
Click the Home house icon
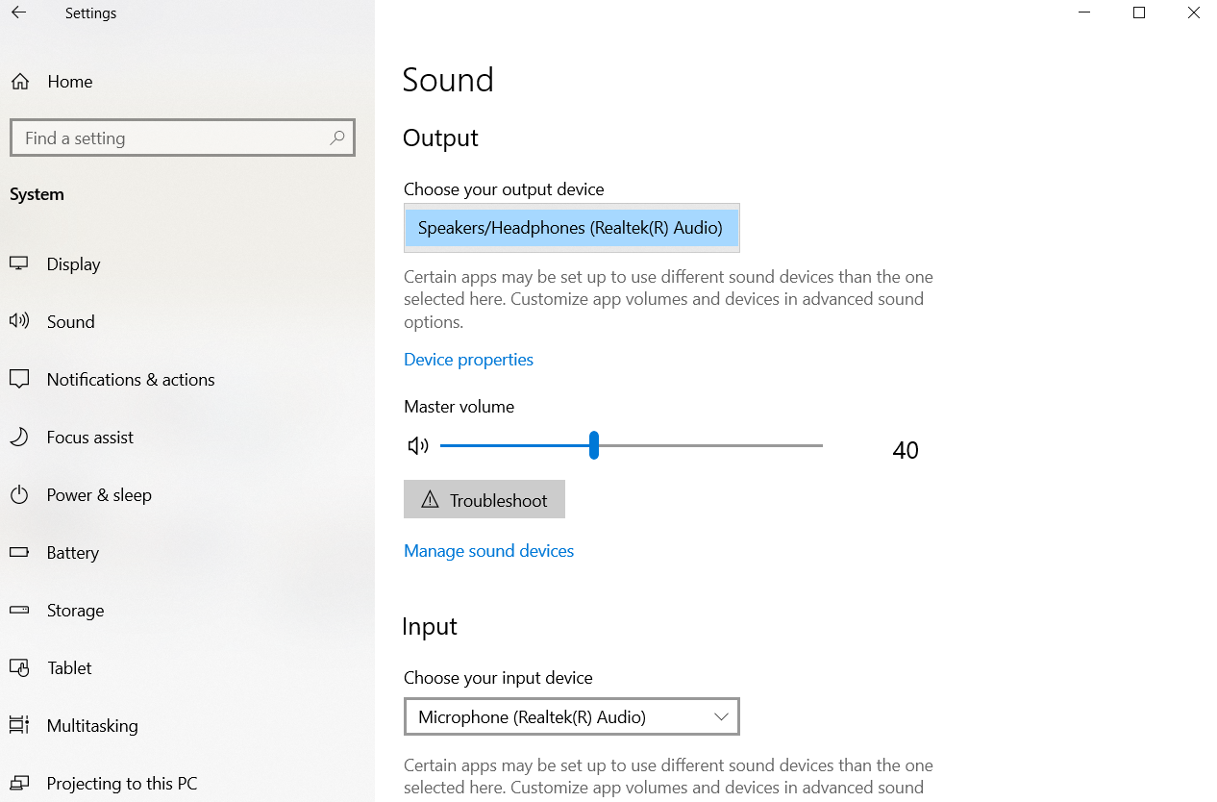coord(19,82)
